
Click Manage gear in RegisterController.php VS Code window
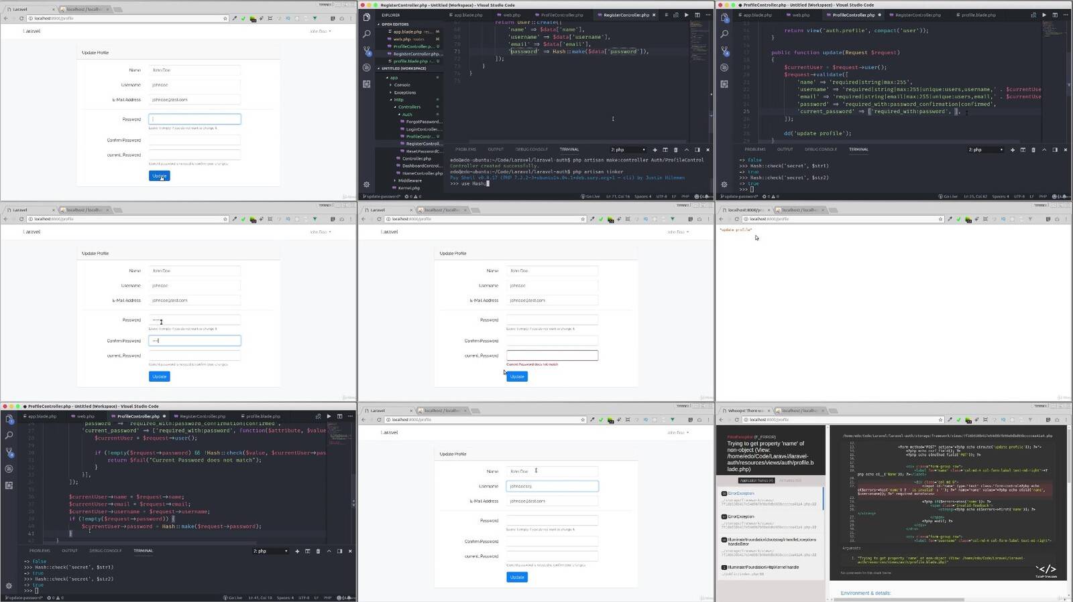pyautogui.click(x=366, y=184)
